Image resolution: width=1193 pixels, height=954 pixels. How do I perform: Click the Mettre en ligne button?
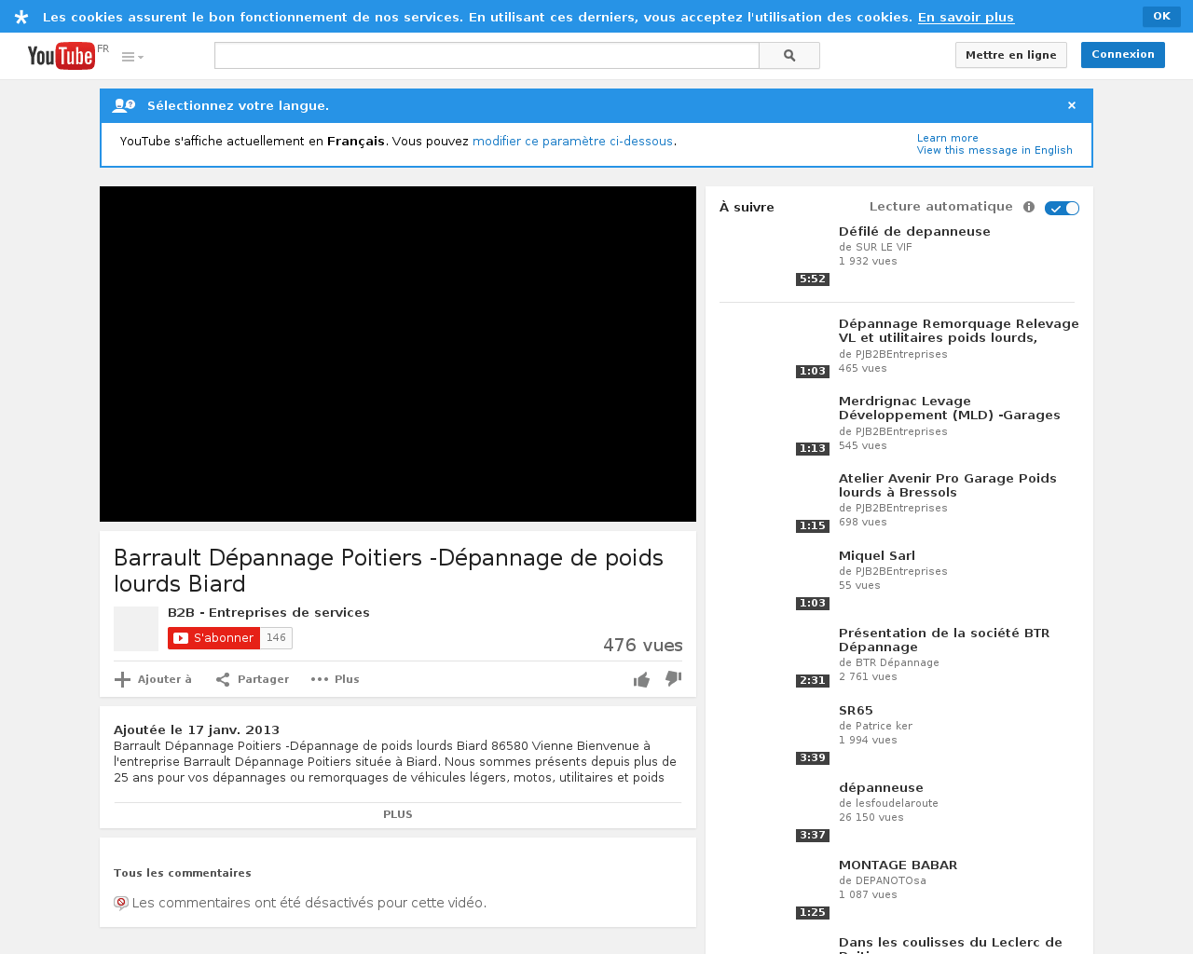1011,55
